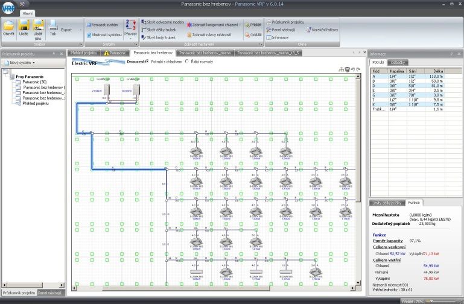464x304 pixels.
Task: Open Zobrazit korigované chlazení dropdown arrow
Action: [x=240, y=25]
